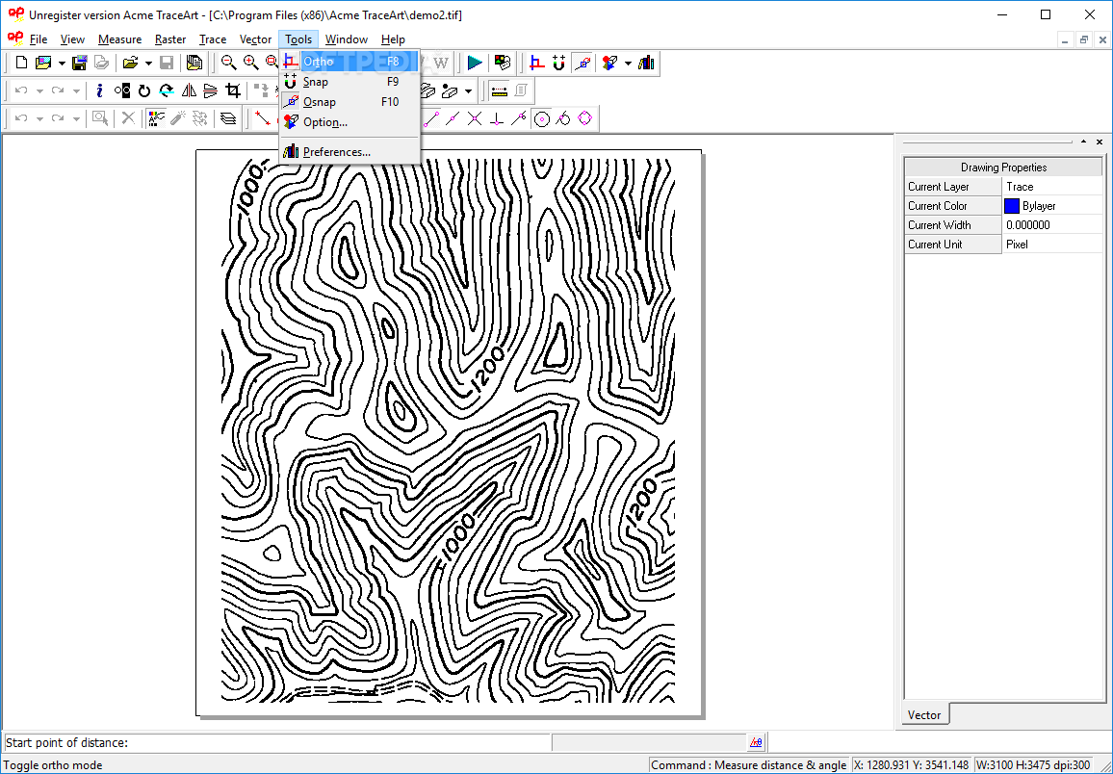Open Current Layer value Trace dropdown
1113x774 pixels.
click(x=1052, y=187)
